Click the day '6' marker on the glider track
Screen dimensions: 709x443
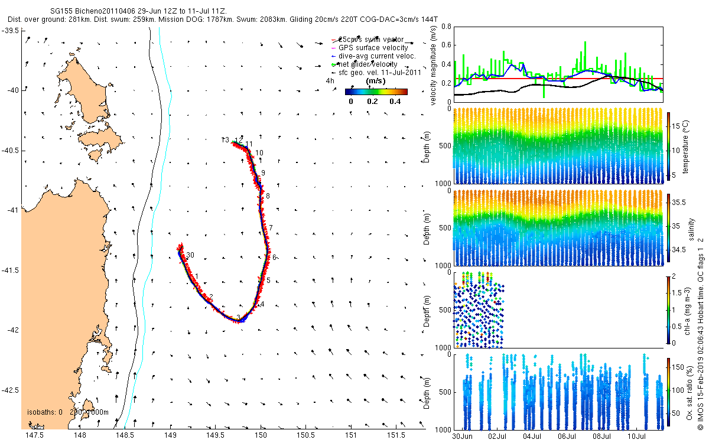(x=275, y=258)
